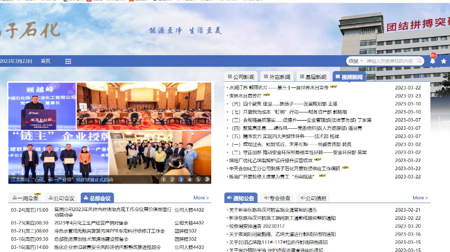Open news (四) 聚焦高质量 党委组织部
450x252 pixels.
tap(297, 128)
